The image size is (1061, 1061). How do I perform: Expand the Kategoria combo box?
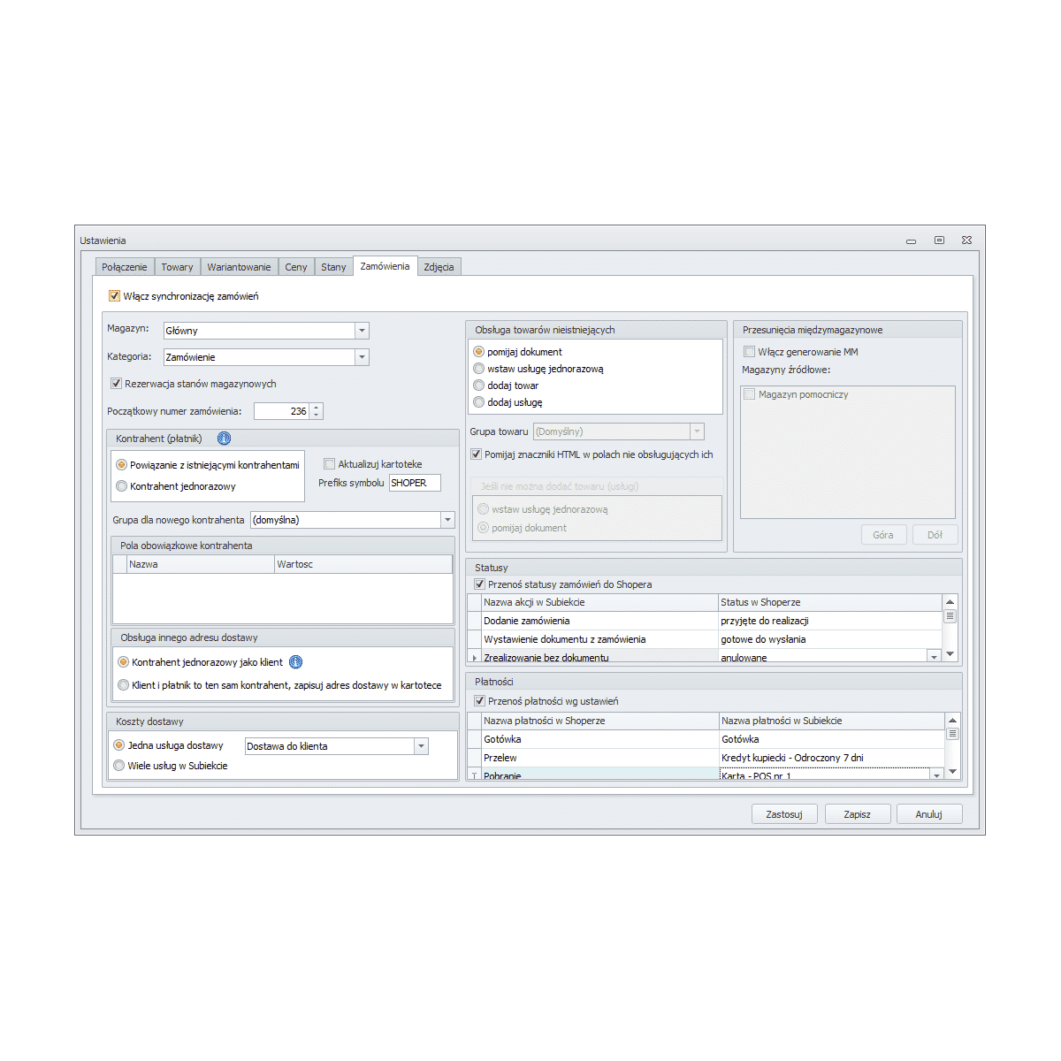pos(362,357)
